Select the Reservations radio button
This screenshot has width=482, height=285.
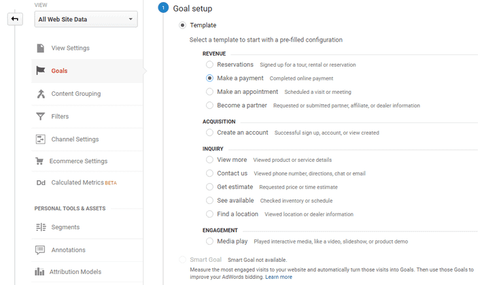(209, 65)
